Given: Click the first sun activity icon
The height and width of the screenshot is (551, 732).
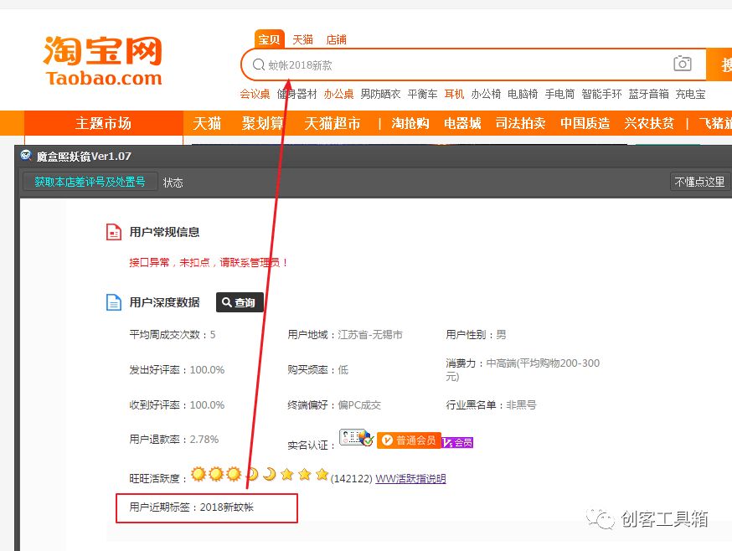Looking at the screenshot, I should [x=198, y=474].
